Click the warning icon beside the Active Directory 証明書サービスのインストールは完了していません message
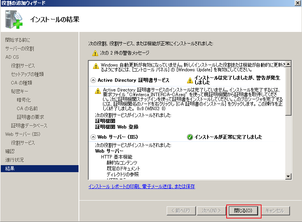302x222 pixels. point(98,91)
